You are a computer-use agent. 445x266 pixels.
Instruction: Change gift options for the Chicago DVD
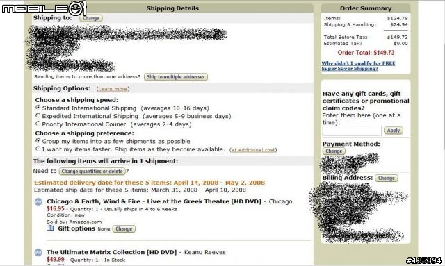coord(124,229)
